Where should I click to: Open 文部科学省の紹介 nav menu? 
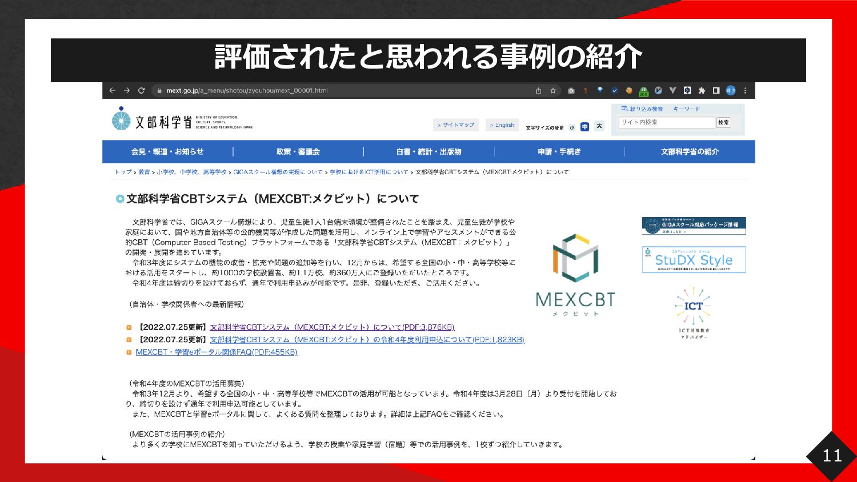(690, 151)
